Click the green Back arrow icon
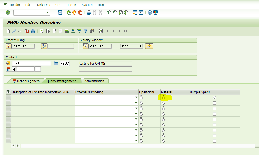 pos(69,12)
